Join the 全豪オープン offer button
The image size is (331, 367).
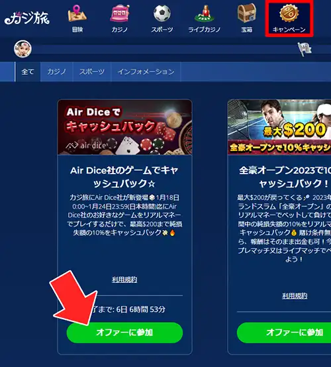point(284,333)
